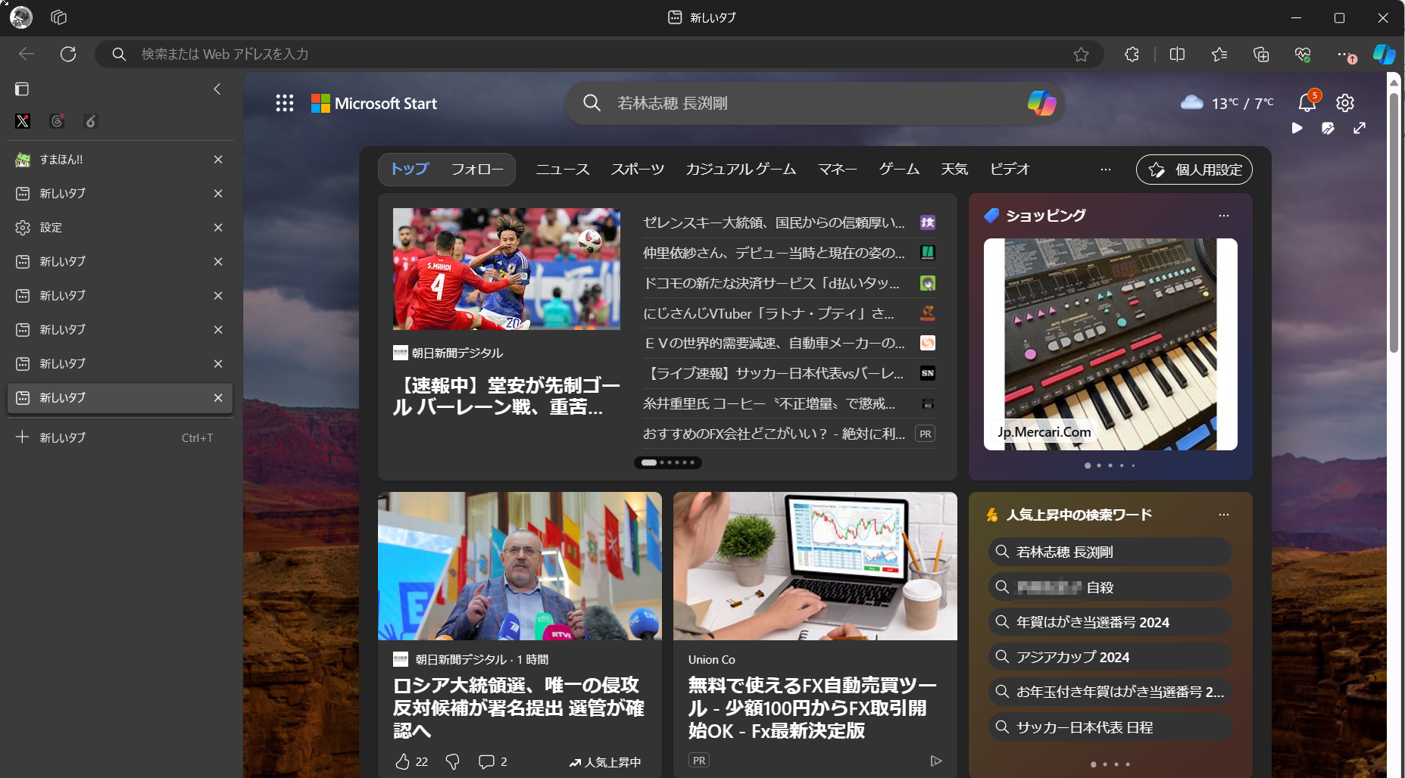Open the tab actions menu icon

click(x=59, y=17)
